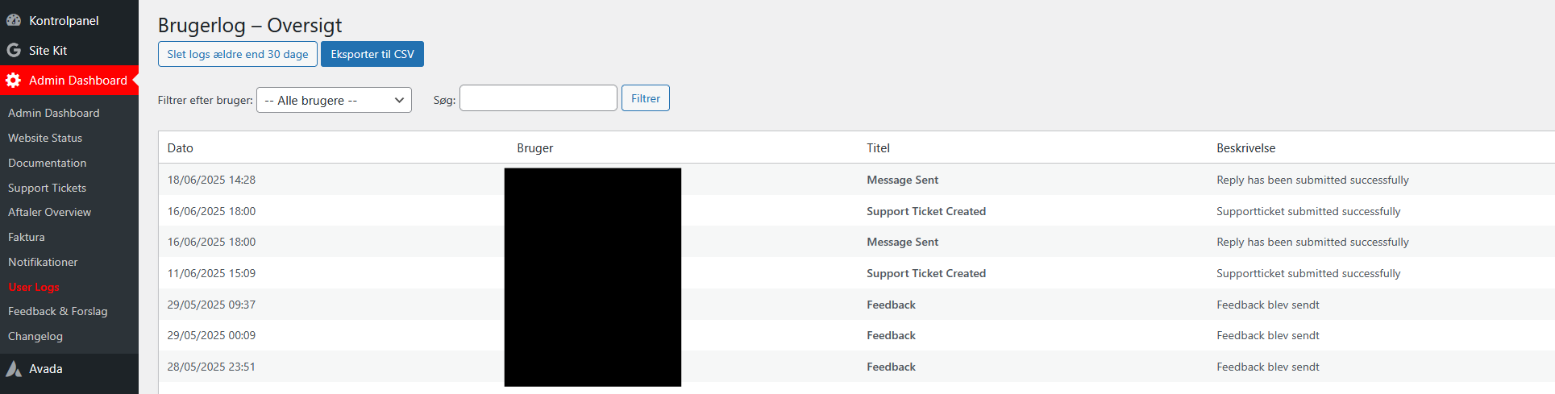Open Feedback & Forslag submenu
Screen dimensions: 1555x394
click(58, 311)
